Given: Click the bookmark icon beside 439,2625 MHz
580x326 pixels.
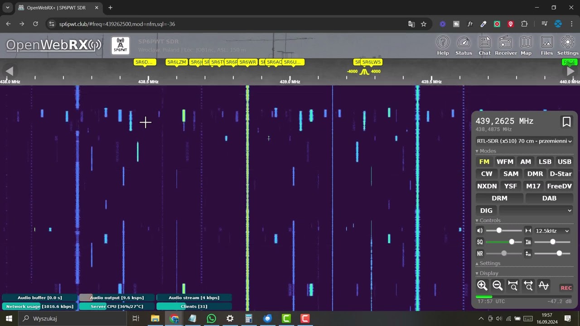Looking at the screenshot, I should [x=566, y=121].
